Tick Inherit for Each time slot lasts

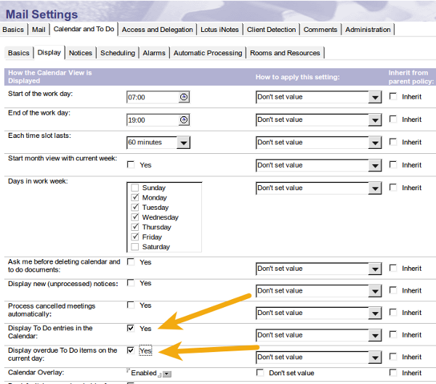click(393, 142)
